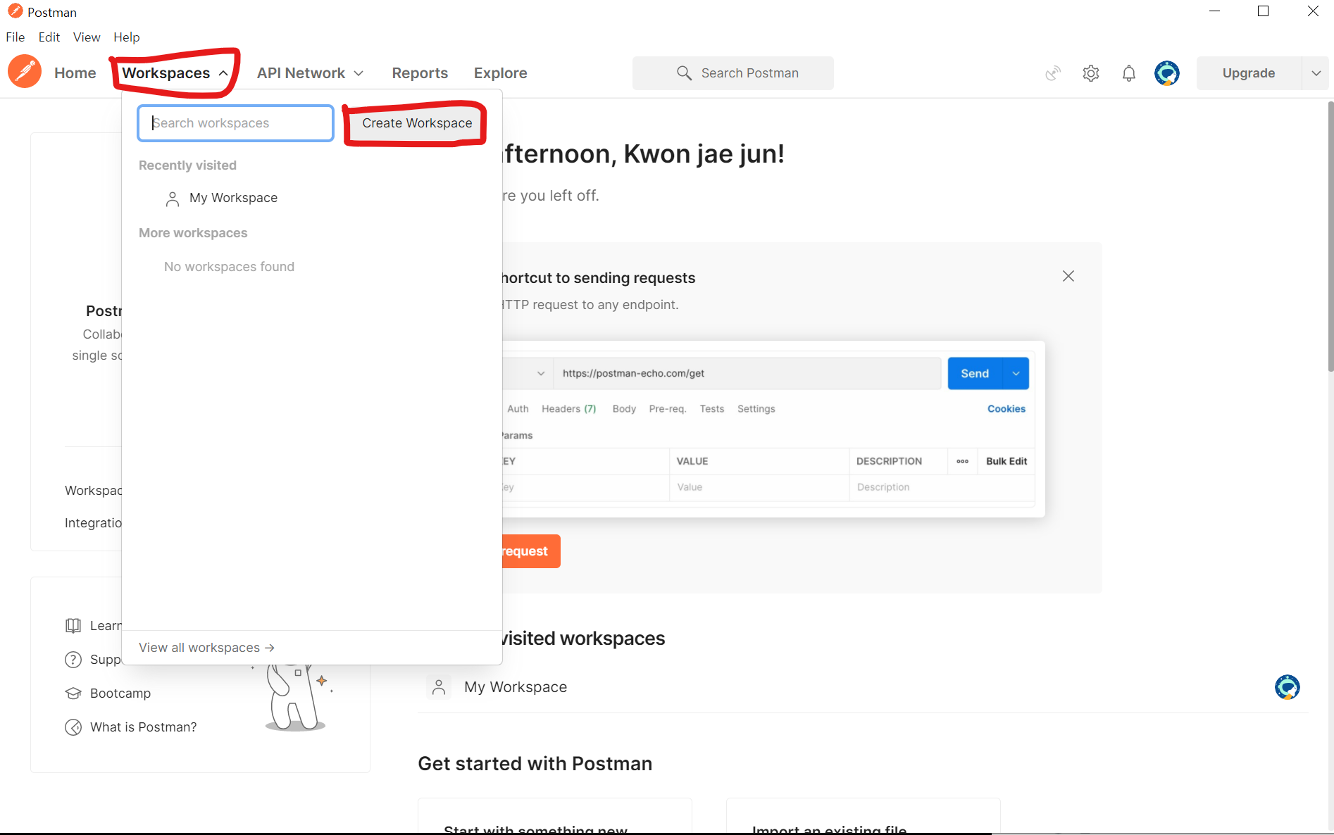Viewport: 1334px width, 835px height.
Task: Open My Workspace from recently visited workspaces
Action: coord(516,687)
